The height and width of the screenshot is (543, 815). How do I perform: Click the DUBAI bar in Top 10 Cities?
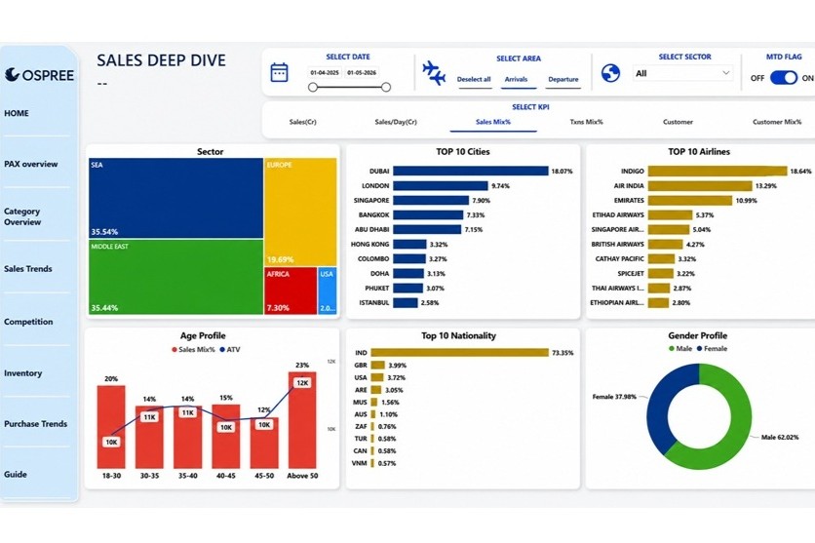[x=471, y=171]
